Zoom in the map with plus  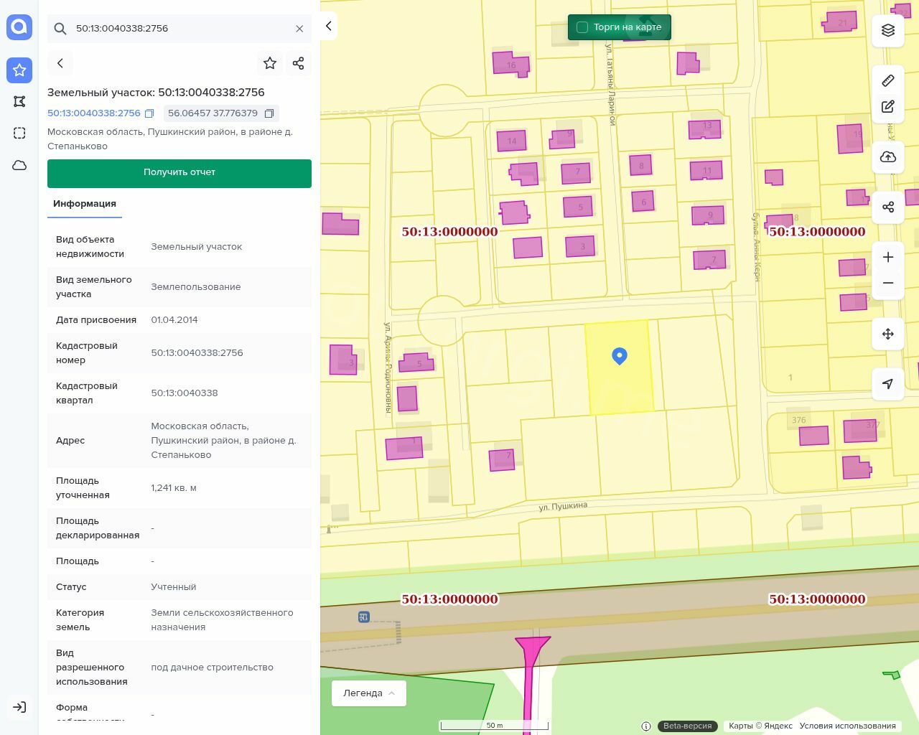click(x=888, y=257)
